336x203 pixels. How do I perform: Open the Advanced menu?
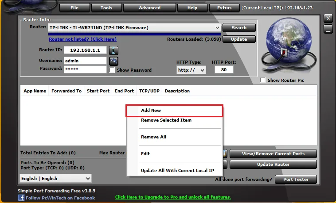(149, 8)
